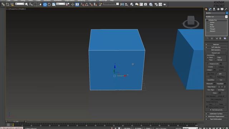Choose the Rectangular Selection Region tool

35,4
